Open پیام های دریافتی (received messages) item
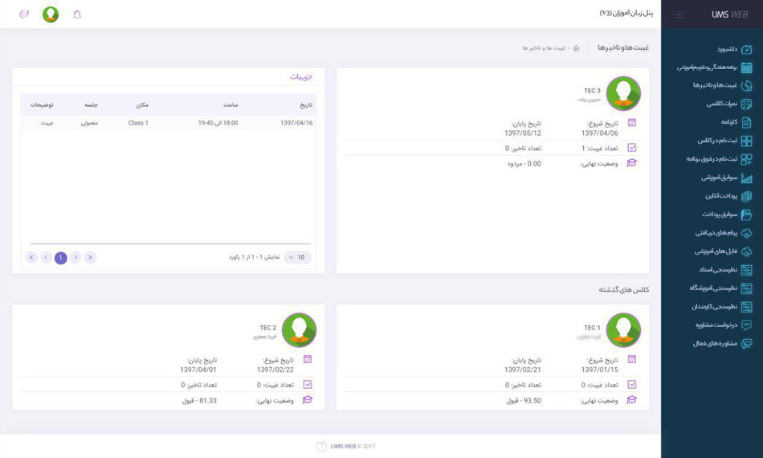Image resolution: width=763 pixels, height=458 pixels. click(724, 233)
